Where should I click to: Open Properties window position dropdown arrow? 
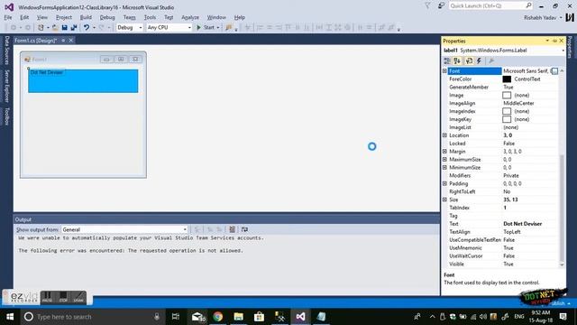(x=547, y=41)
